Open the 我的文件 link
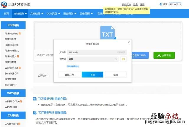The height and width of the screenshot is (127, 189). click(x=126, y=4)
